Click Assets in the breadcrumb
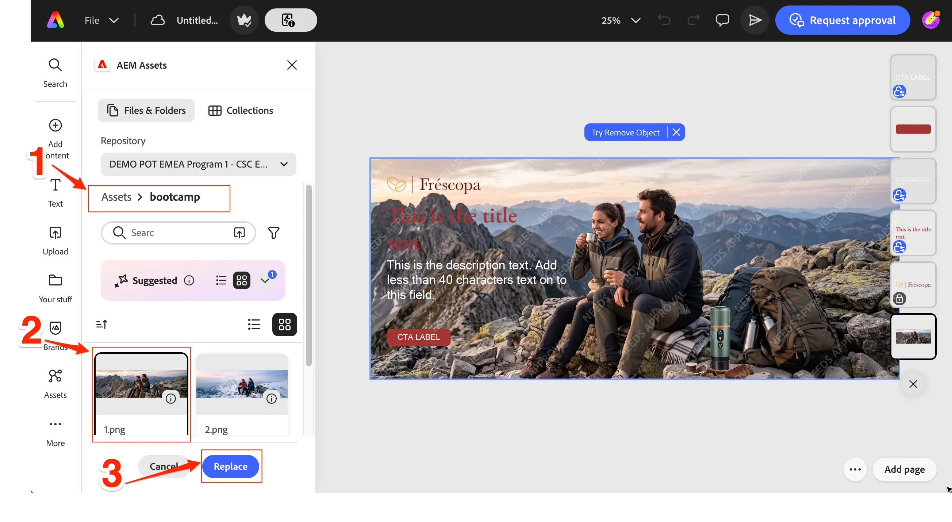 tap(116, 197)
